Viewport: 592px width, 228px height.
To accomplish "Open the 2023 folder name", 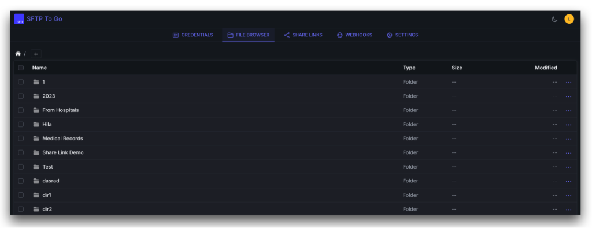I will pos(49,96).
